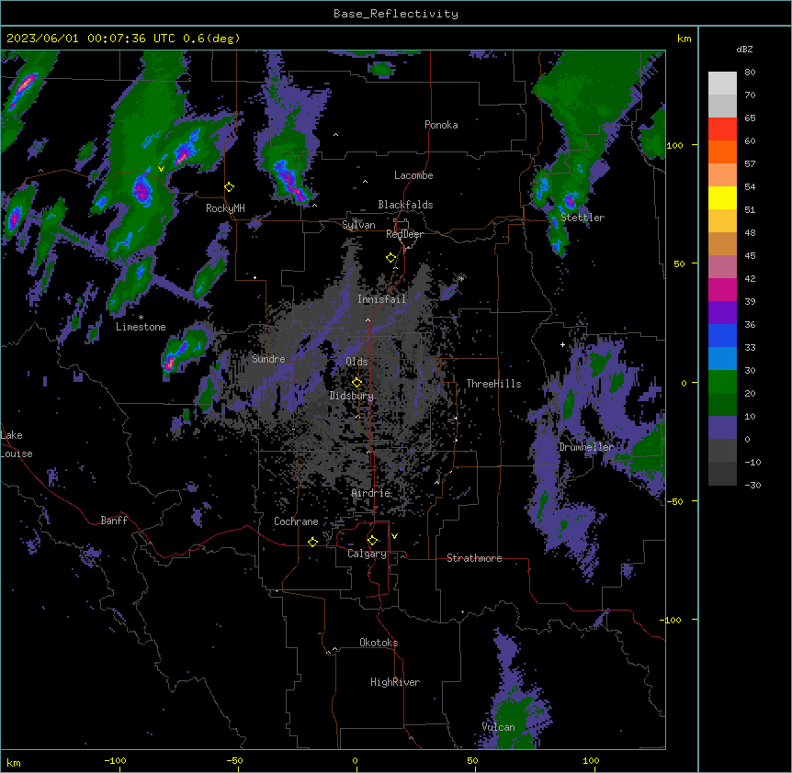Click the Sylvan label

pyautogui.click(x=358, y=225)
